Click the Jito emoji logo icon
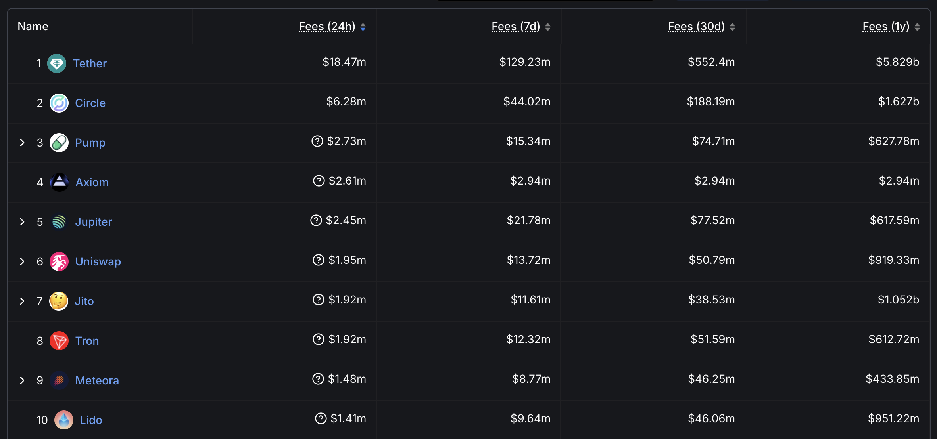The width and height of the screenshot is (937, 439). [59, 301]
